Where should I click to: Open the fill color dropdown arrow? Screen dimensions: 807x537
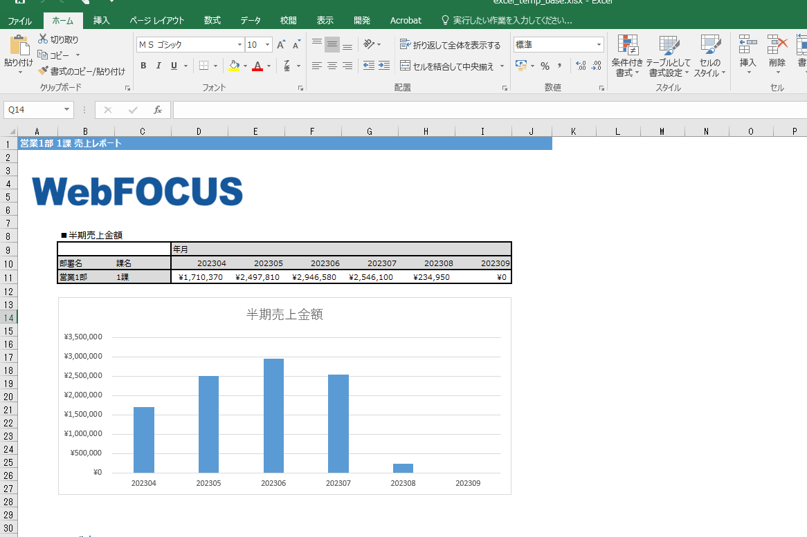245,66
